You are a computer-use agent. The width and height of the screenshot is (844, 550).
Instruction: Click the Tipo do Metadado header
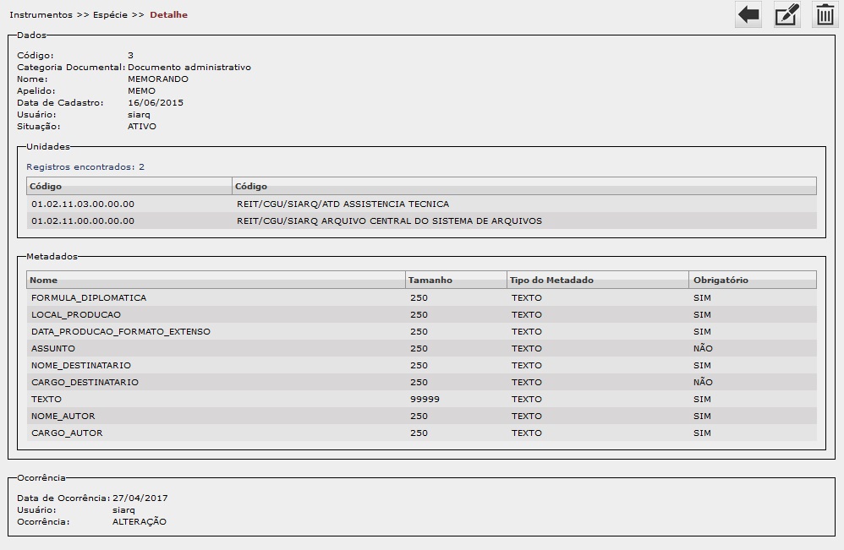pos(597,280)
